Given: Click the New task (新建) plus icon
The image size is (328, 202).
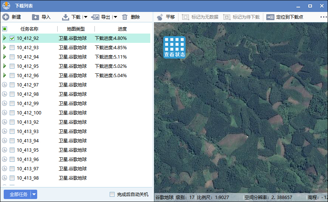Looking at the screenshot, I should tap(6, 17).
